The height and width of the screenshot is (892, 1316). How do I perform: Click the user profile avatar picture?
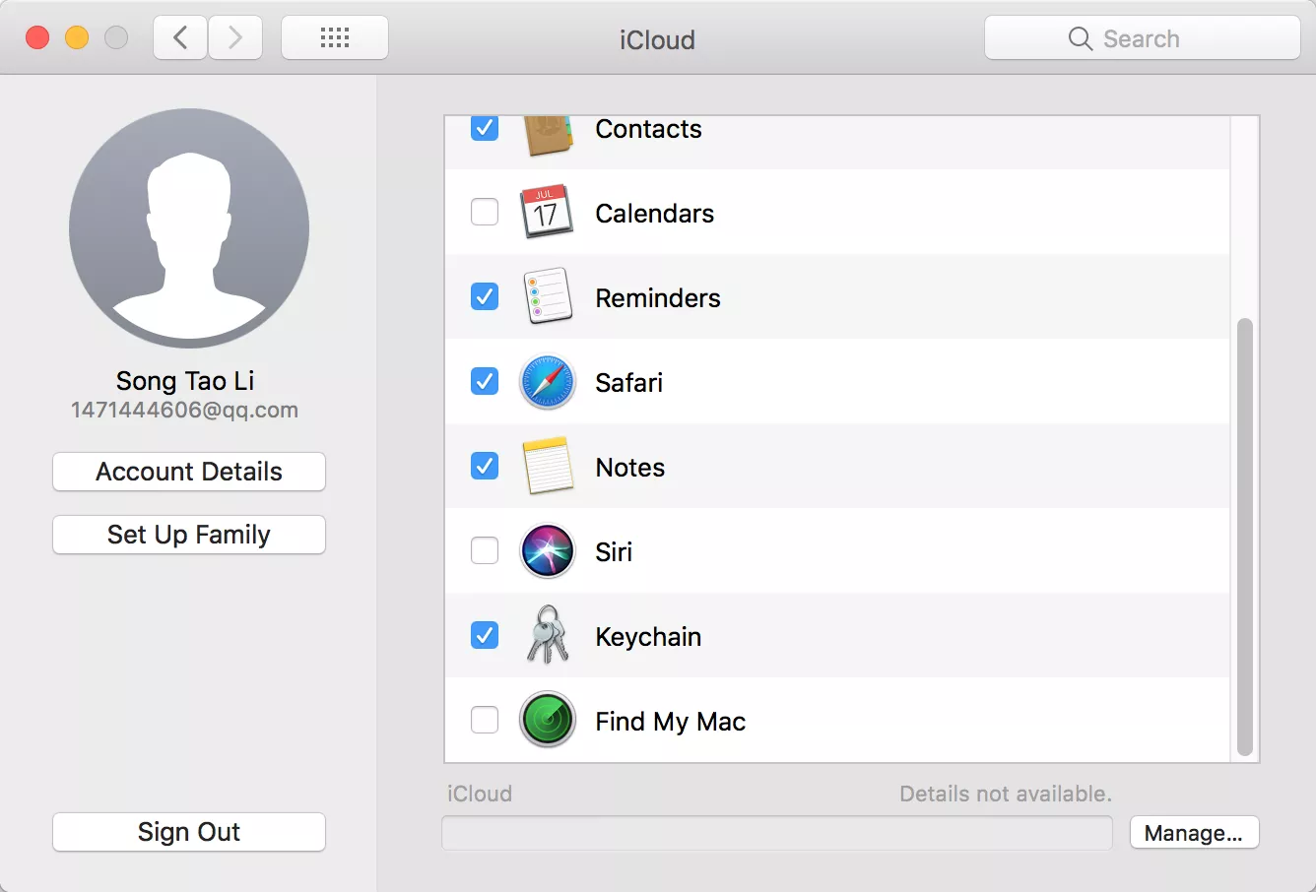coord(189,228)
